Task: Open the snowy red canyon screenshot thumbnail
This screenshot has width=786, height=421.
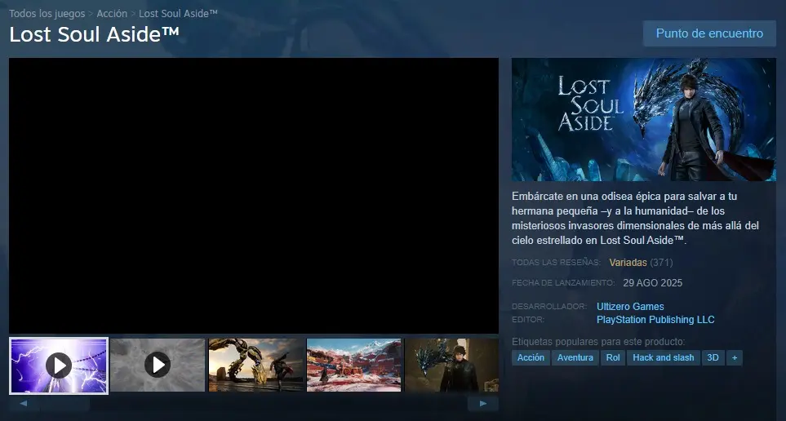Action: pyautogui.click(x=354, y=366)
